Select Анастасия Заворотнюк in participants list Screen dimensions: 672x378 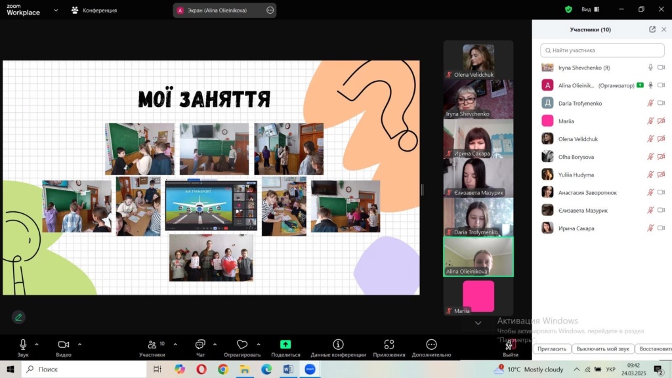[x=602, y=192]
